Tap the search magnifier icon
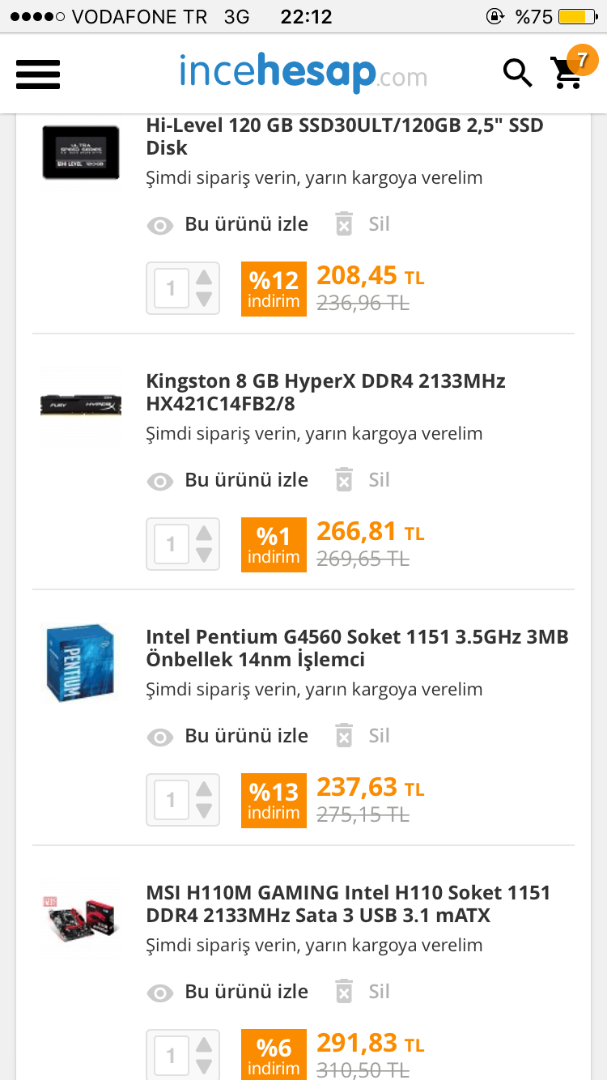This screenshot has width=607, height=1080. (517, 73)
